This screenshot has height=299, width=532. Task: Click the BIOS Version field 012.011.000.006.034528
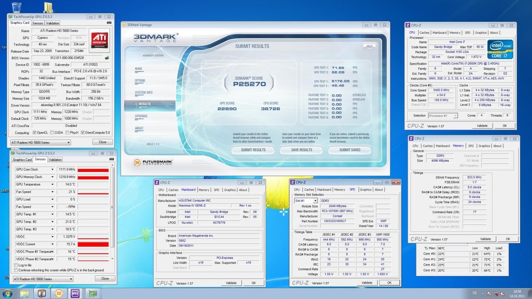pyautogui.click(x=67, y=58)
